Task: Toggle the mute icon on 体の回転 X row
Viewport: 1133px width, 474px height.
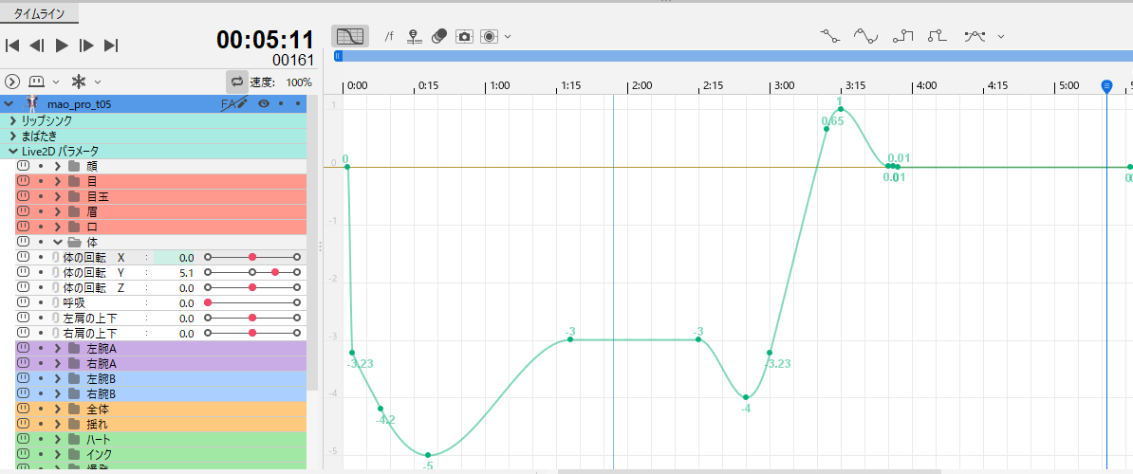Action: (x=24, y=257)
